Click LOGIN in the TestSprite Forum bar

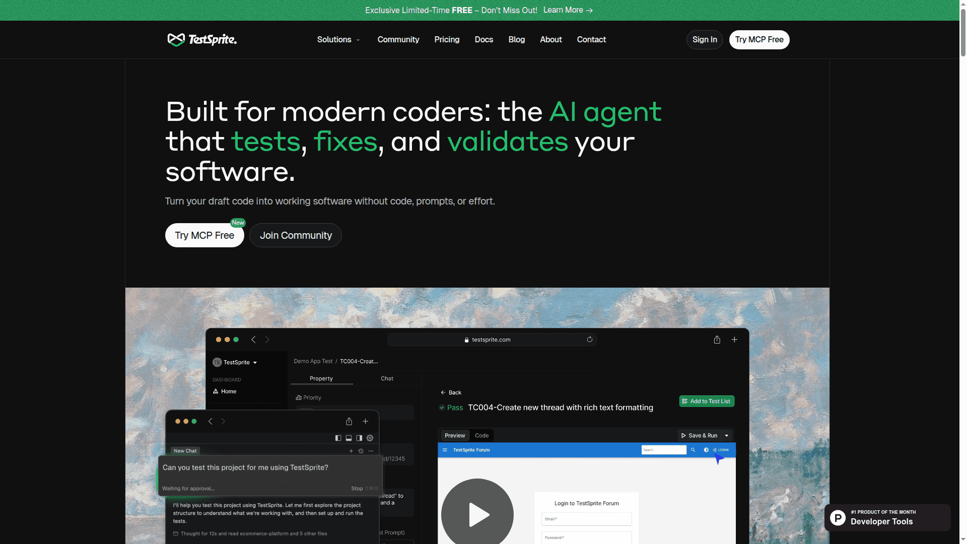(721, 450)
